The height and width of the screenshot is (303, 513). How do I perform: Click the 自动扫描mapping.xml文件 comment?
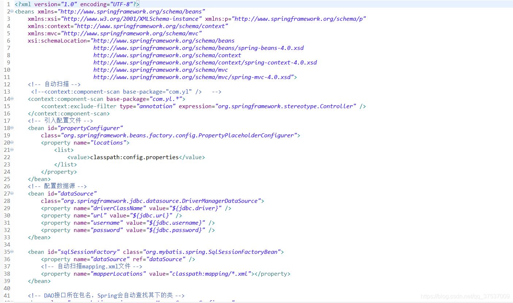point(92,267)
